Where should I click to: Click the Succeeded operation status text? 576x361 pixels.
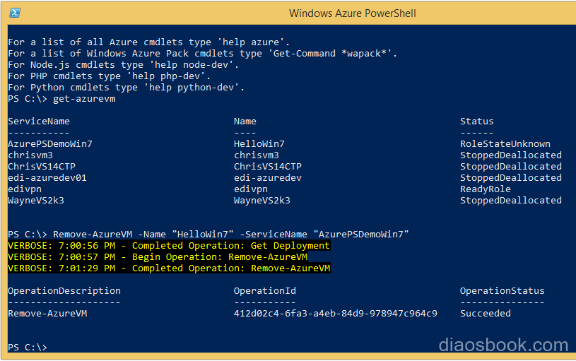pos(486,314)
